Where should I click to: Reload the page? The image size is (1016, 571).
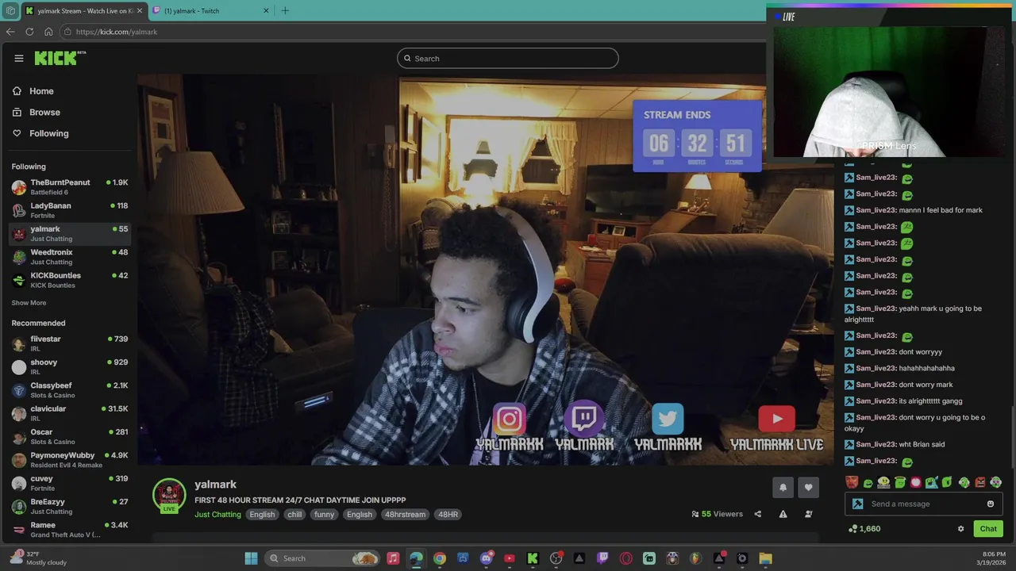coord(29,32)
